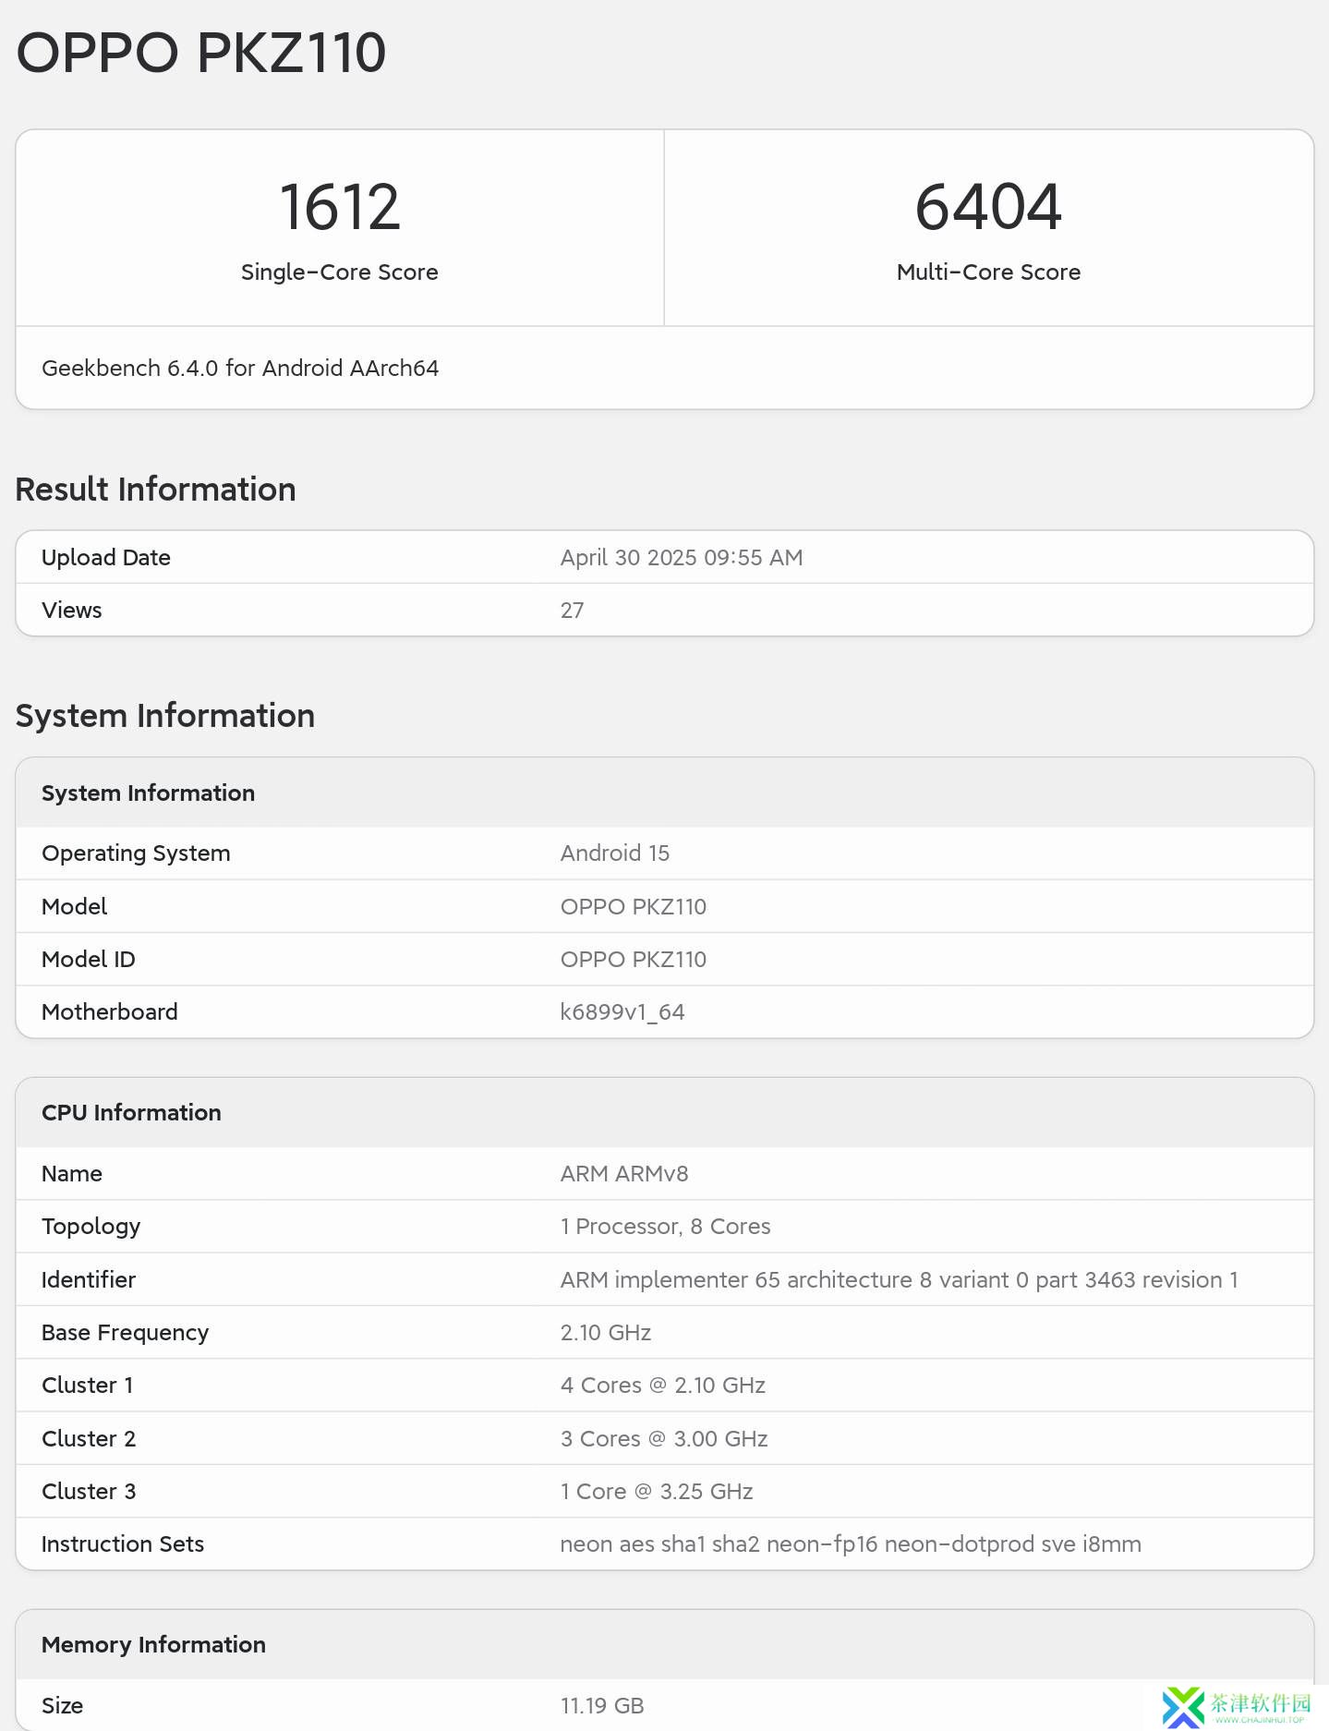Click the Views label
This screenshot has width=1329, height=1731.
(x=72, y=611)
